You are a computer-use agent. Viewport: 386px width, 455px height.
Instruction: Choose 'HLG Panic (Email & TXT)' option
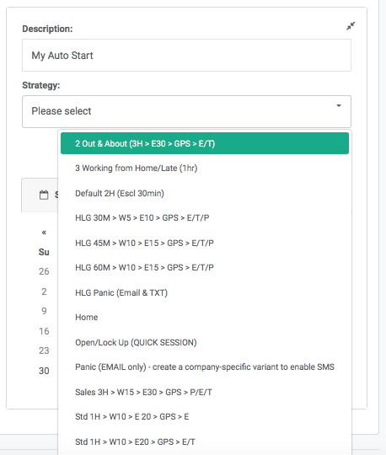coord(205,292)
